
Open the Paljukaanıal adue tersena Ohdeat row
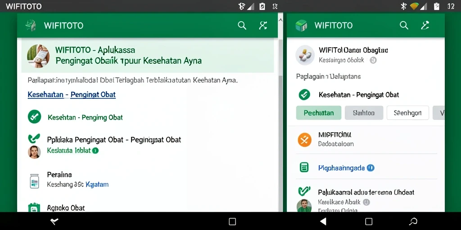point(366,192)
